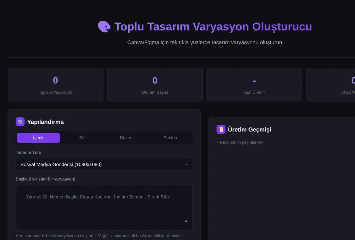
Task: Click the Yapılandırma heading text
Action: click(46, 122)
